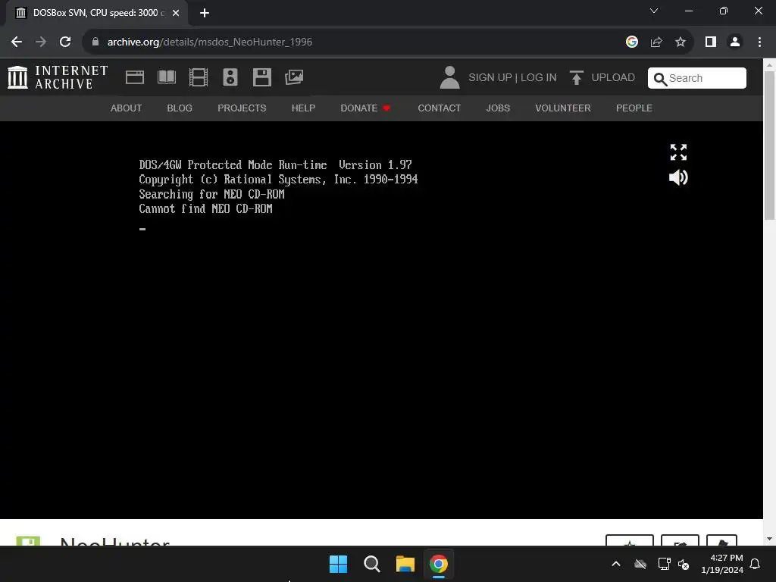Click the browser forward arrow
776x582 pixels.
click(41, 42)
